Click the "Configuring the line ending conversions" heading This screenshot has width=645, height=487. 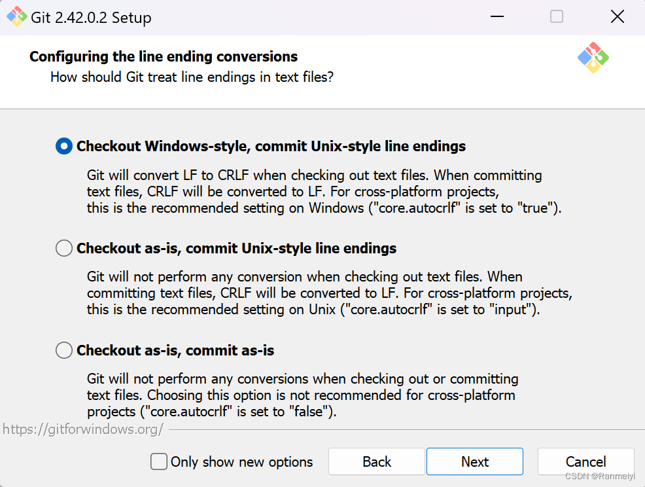[x=164, y=56]
